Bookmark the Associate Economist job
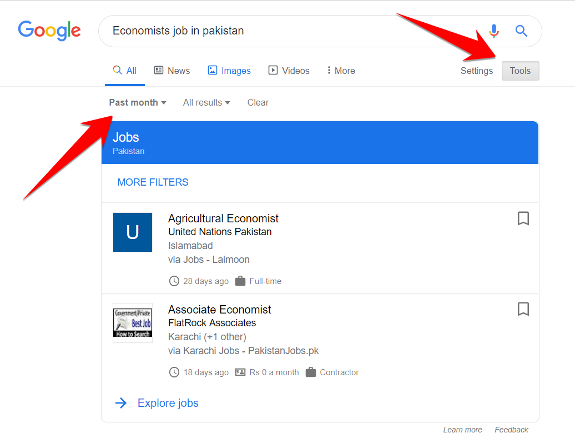This screenshot has width=575, height=443. click(523, 309)
